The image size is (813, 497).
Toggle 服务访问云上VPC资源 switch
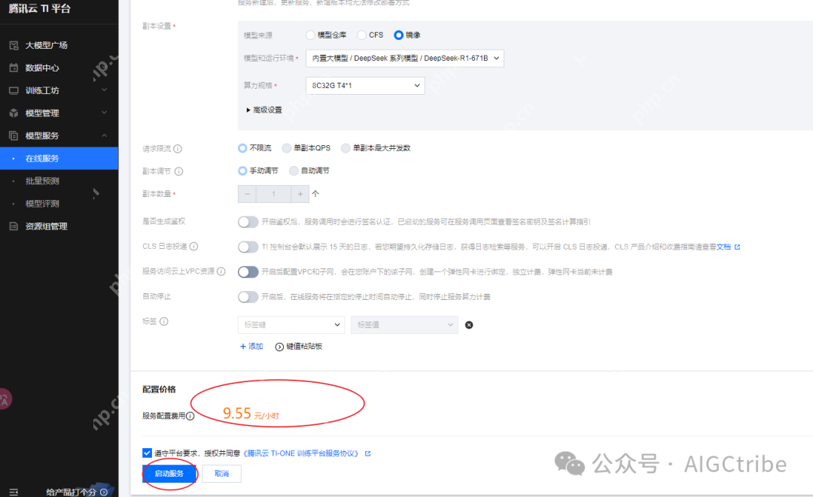248,271
